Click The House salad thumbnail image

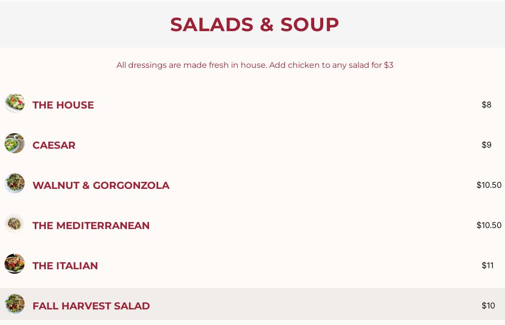[15, 103]
